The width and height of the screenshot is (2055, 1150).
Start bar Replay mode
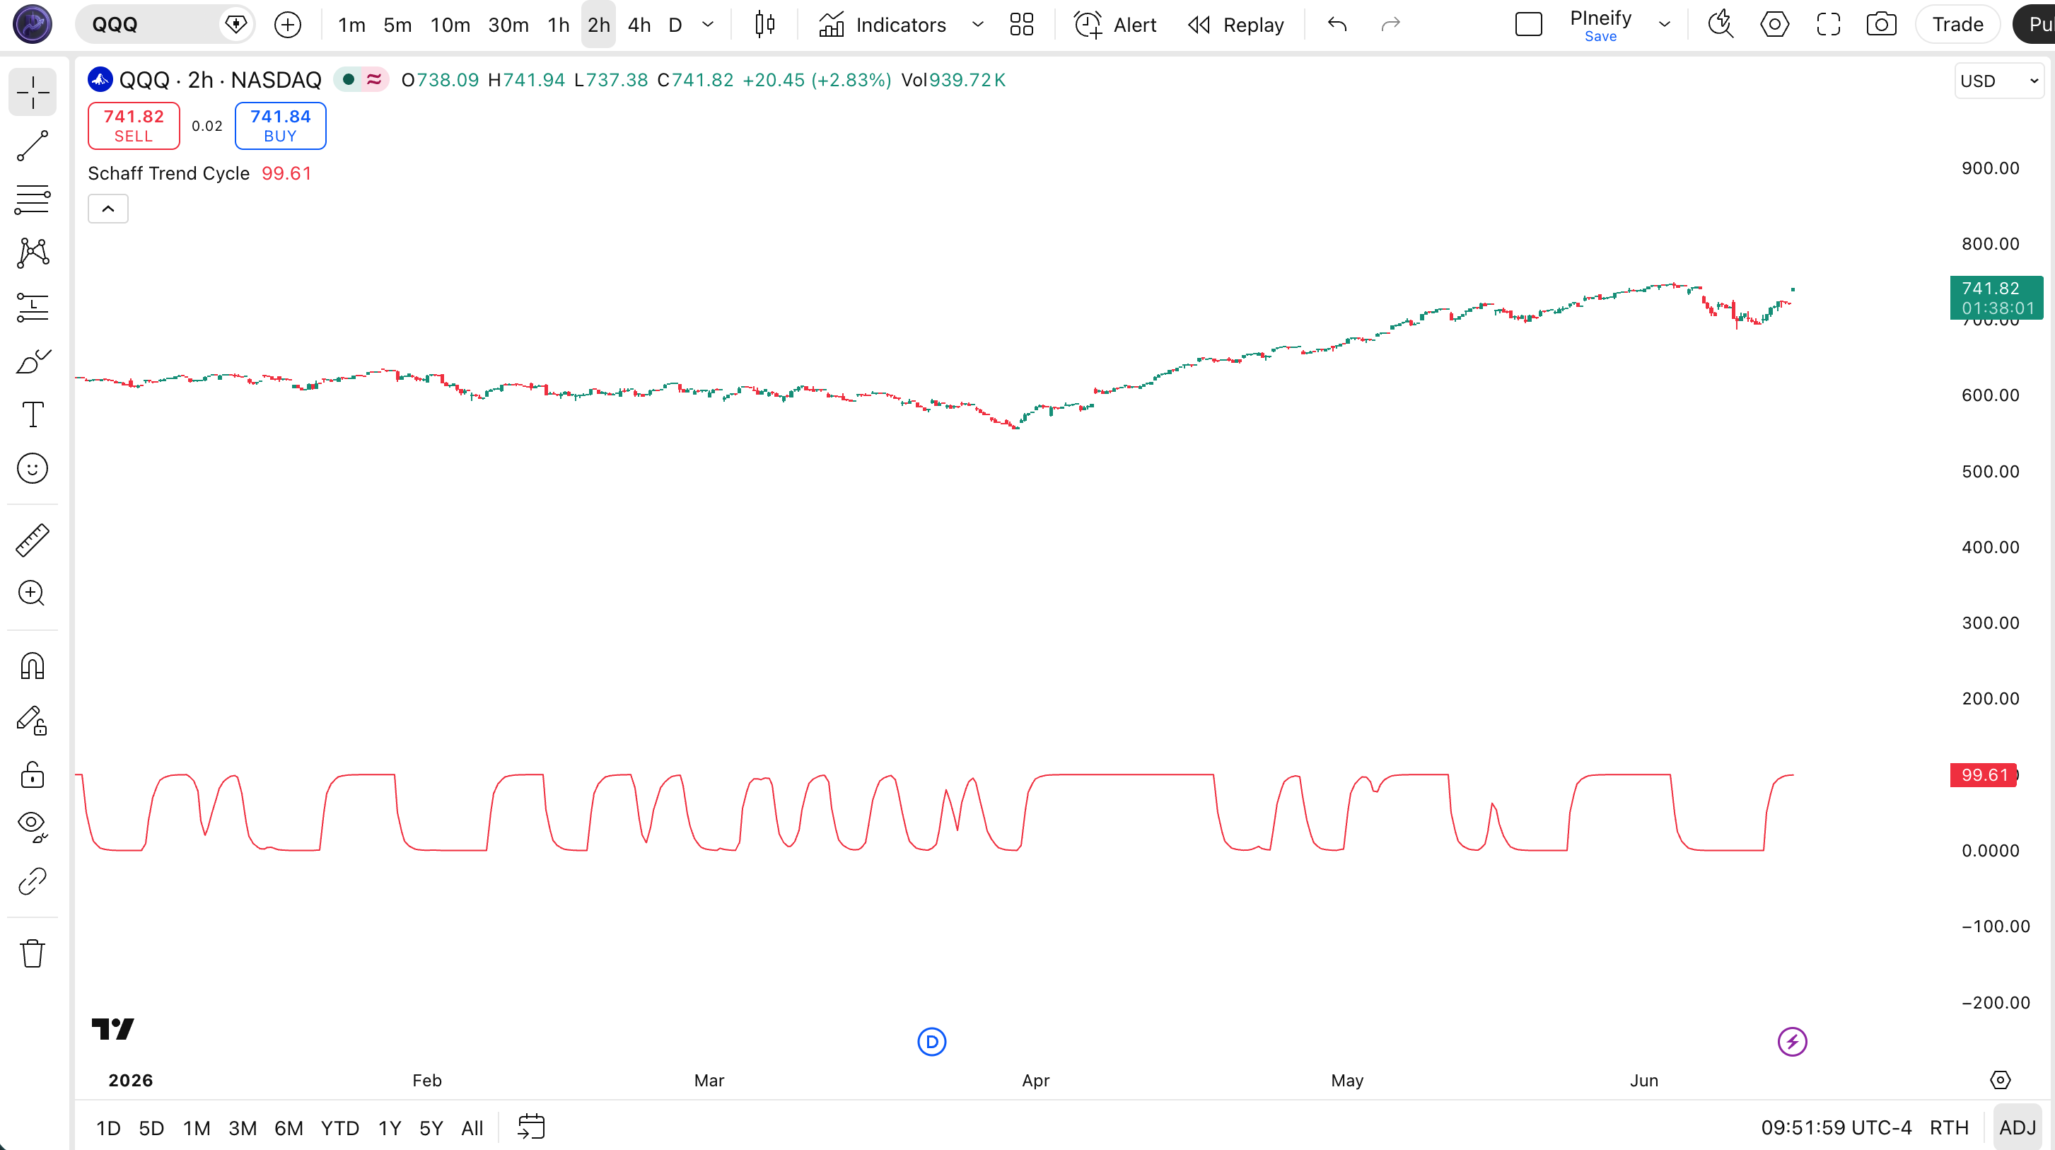(1235, 25)
